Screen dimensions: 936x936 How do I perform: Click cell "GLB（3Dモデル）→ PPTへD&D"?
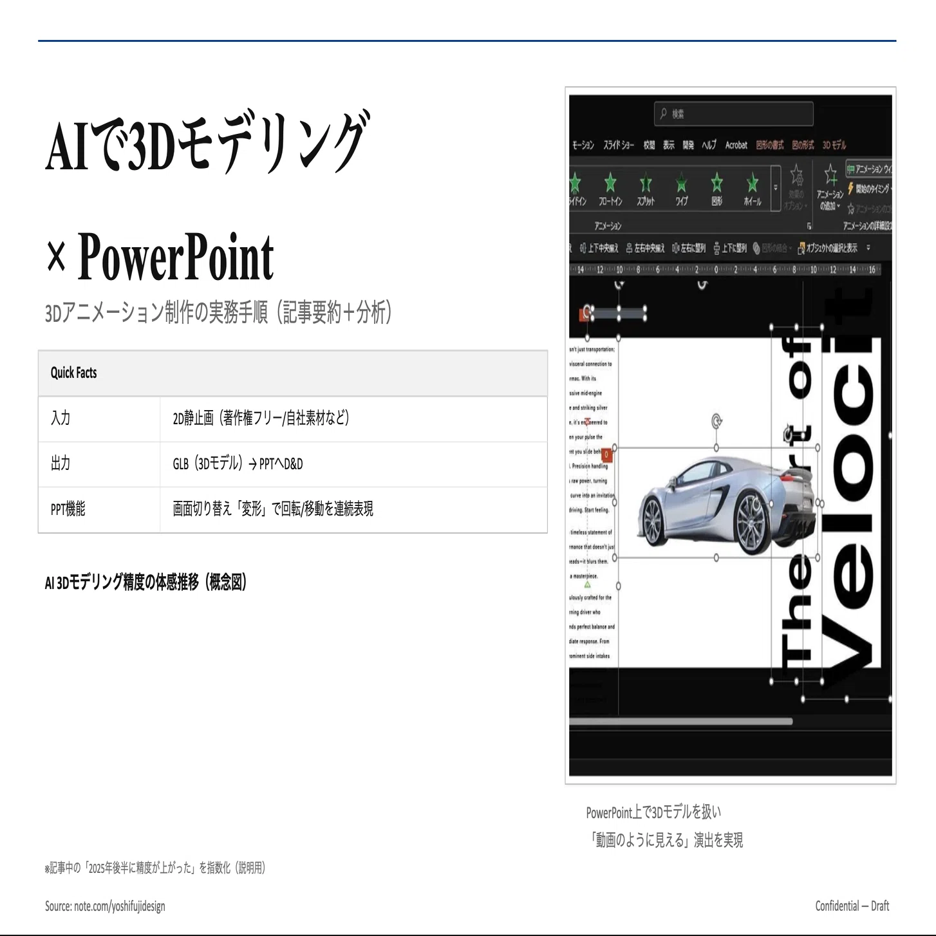click(353, 464)
